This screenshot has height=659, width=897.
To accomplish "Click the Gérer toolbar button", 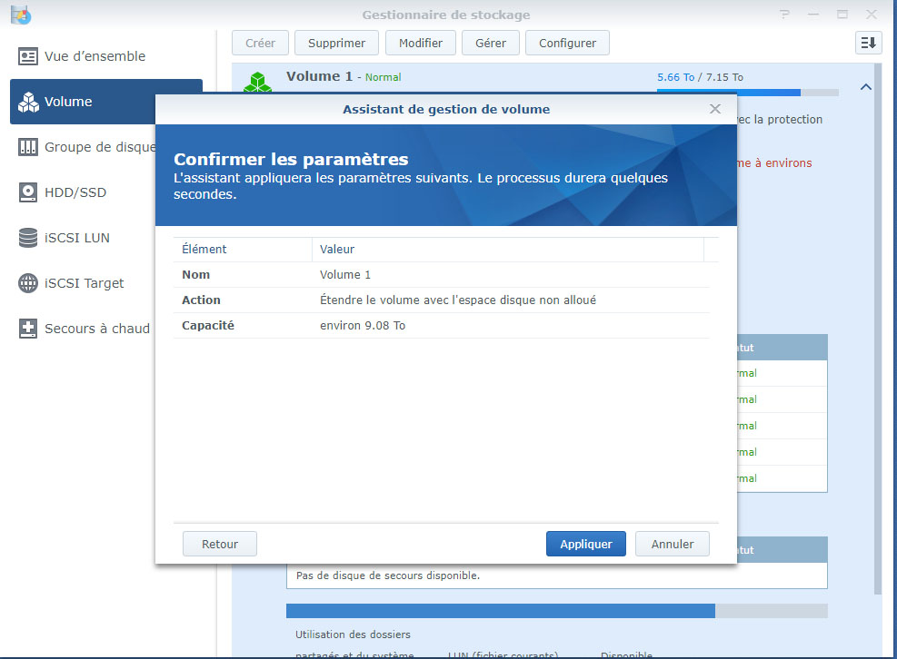I will coord(491,43).
